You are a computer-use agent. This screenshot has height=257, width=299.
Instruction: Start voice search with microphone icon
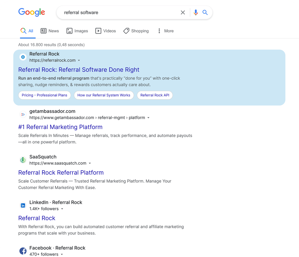(x=196, y=12)
